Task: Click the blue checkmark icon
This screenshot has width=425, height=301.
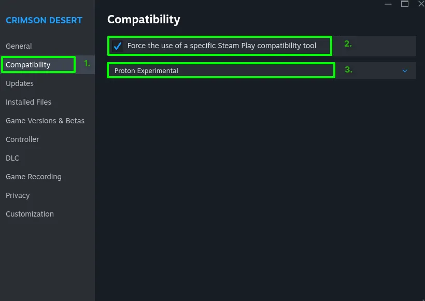Action: click(x=118, y=46)
